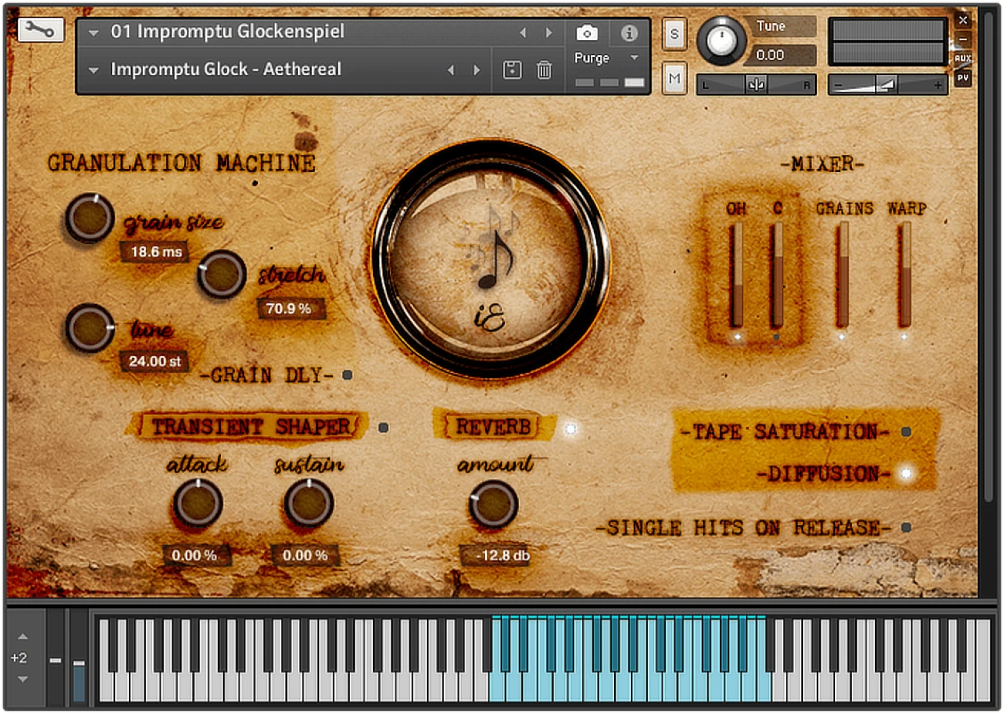Click the camera snapshot icon
Screen dimensions: 1004x714
[x=587, y=32]
